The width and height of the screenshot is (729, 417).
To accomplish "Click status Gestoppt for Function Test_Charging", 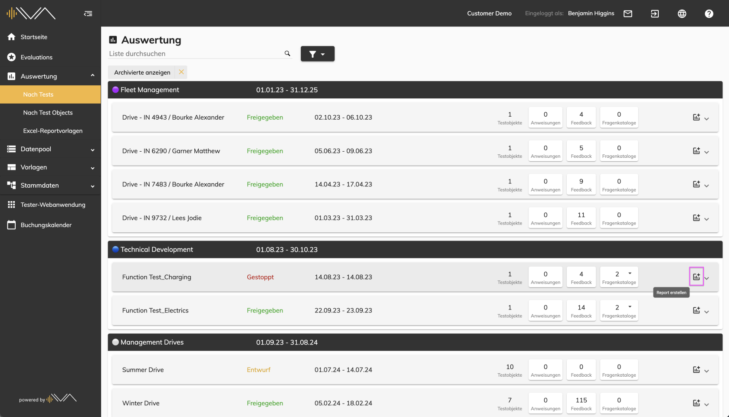I will (x=260, y=277).
